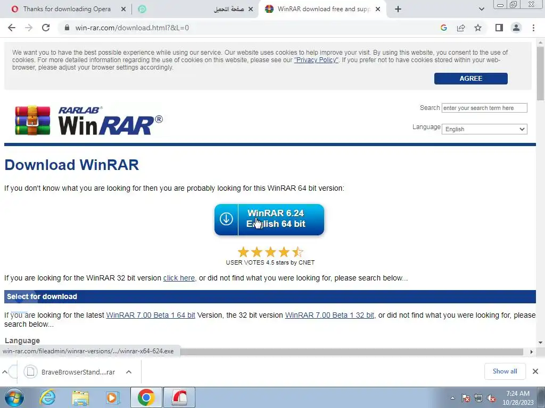Click the vertical page scrollbar
This screenshot has height=408, width=545.
[x=540, y=73]
